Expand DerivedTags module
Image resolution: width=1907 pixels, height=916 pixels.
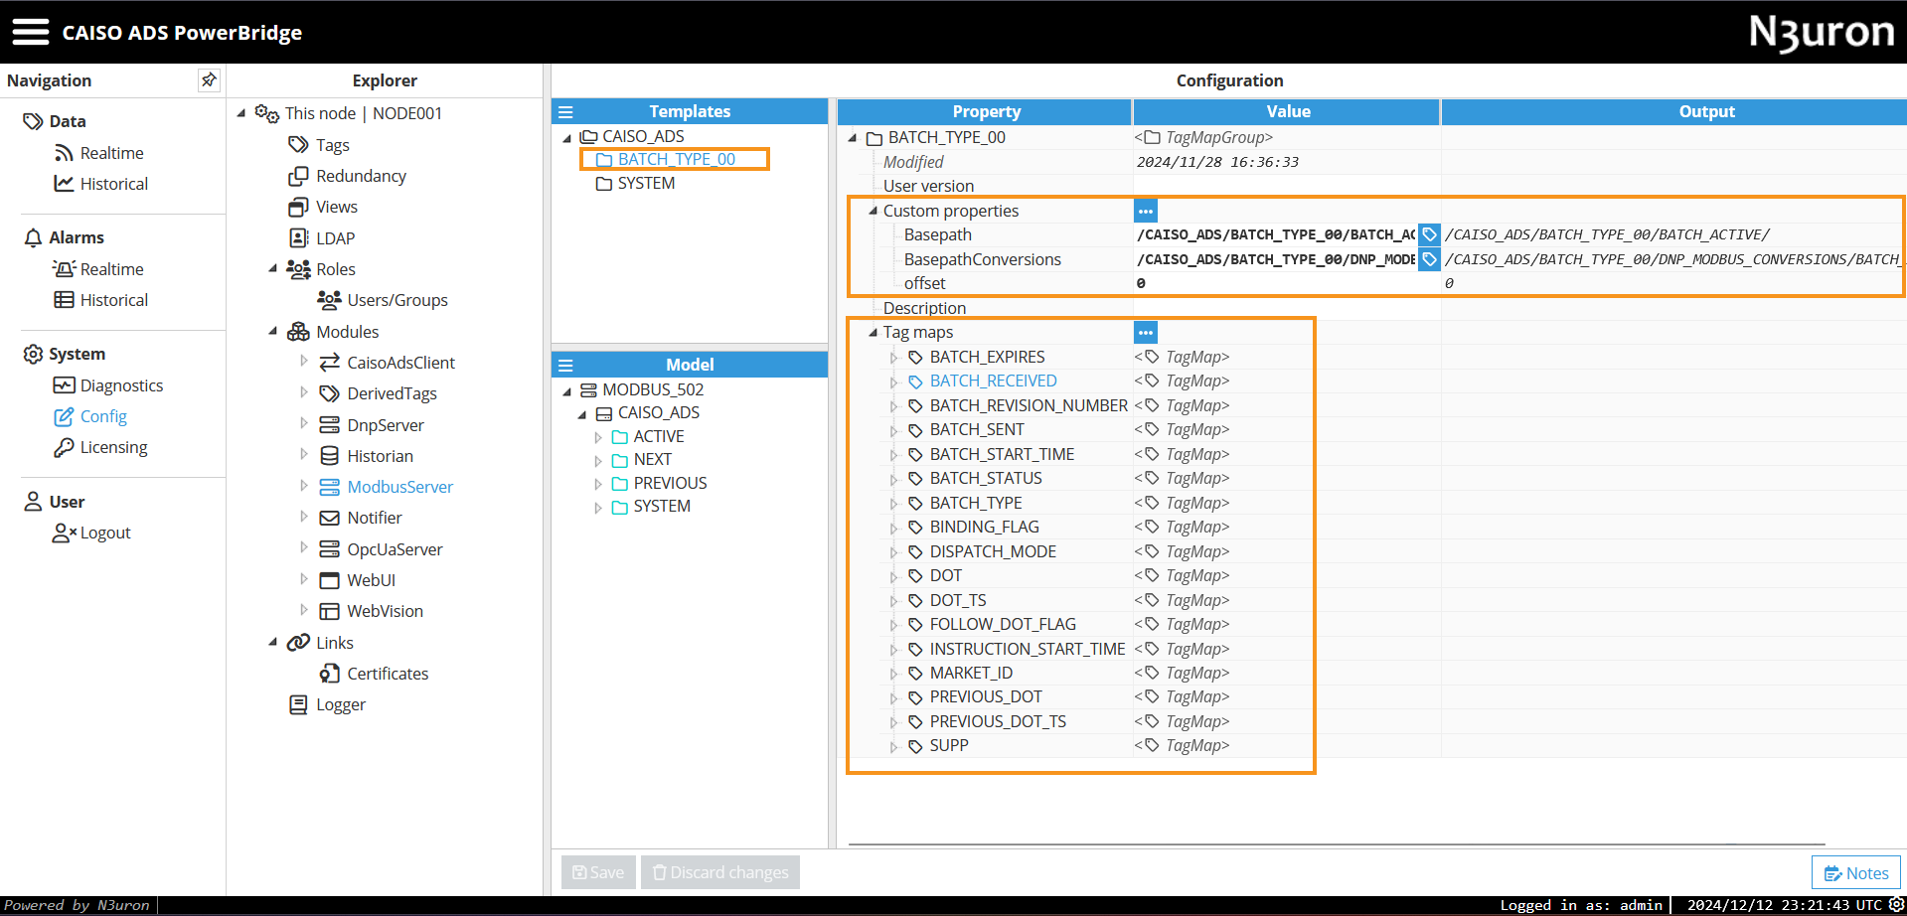[304, 393]
